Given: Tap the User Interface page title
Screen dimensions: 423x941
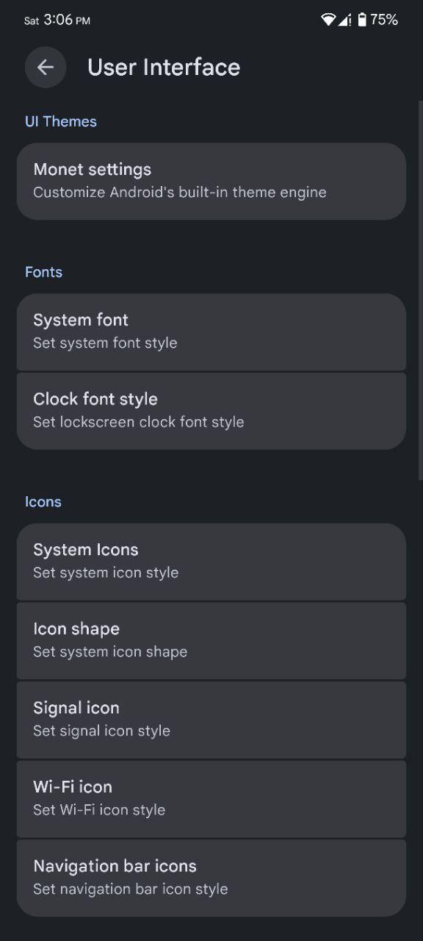Looking at the screenshot, I should [164, 67].
